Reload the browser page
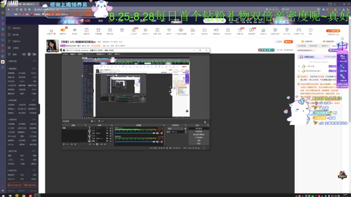351x197 pixels. click(x=17, y=9)
